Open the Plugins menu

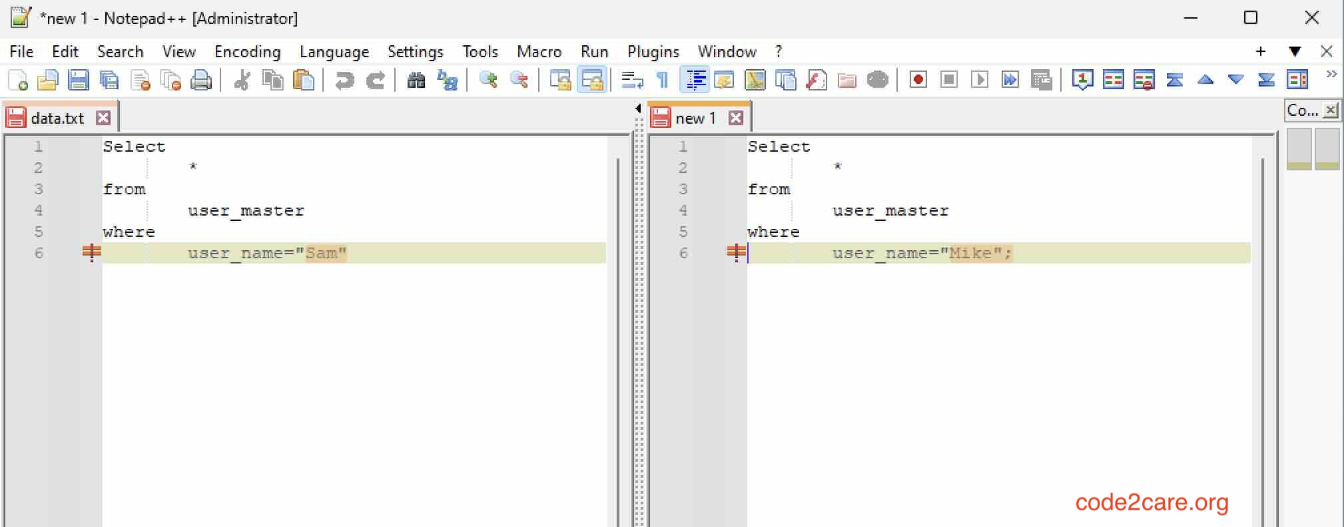(653, 51)
